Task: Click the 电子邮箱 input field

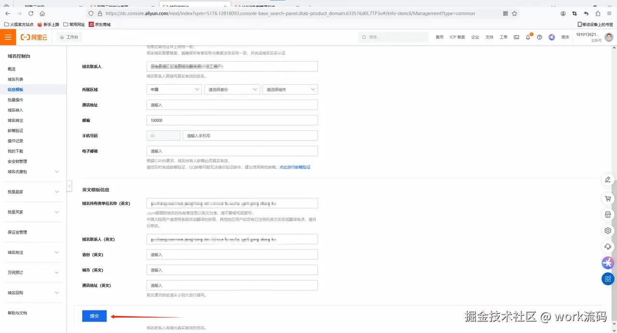Action: click(232, 151)
